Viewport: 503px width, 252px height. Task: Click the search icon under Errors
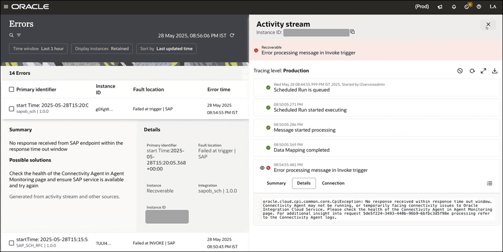tap(11, 35)
